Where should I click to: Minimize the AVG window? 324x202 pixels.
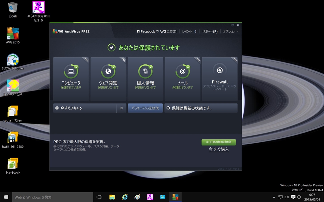[x=233, y=25]
